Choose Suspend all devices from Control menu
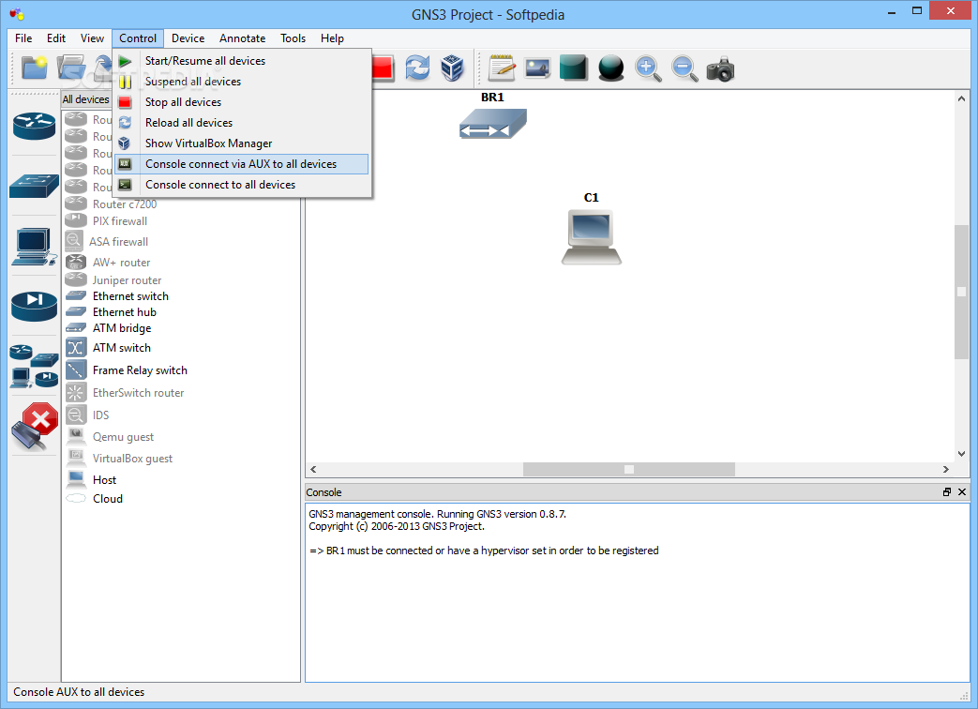978x709 pixels. (242, 81)
